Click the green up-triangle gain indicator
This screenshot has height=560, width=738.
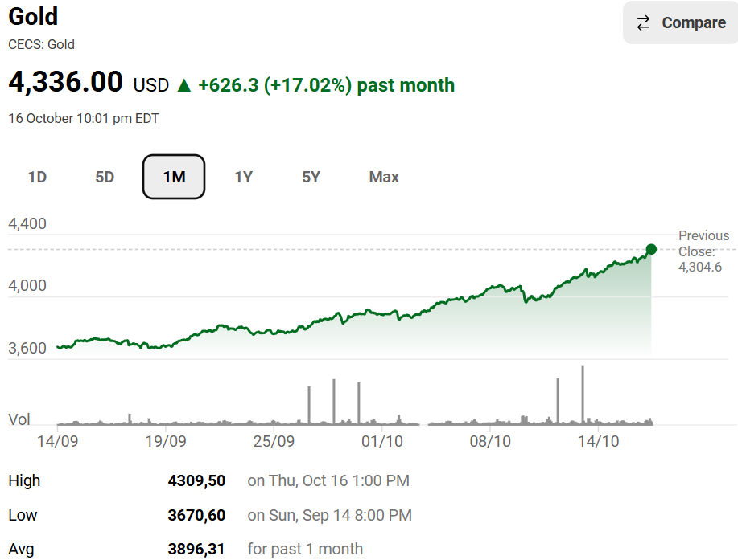(184, 85)
